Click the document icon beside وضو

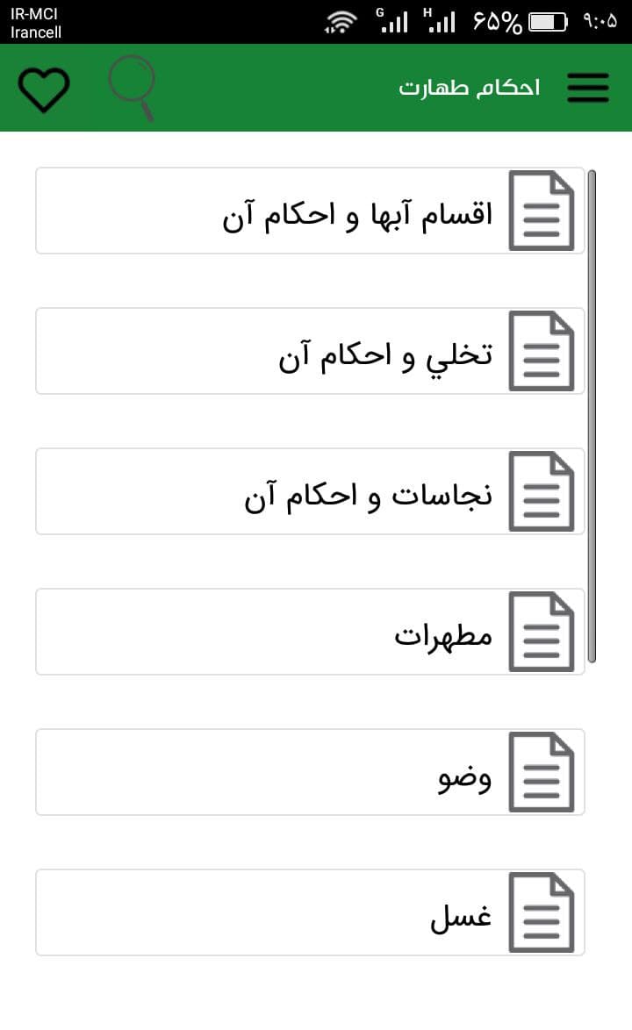pos(542,772)
